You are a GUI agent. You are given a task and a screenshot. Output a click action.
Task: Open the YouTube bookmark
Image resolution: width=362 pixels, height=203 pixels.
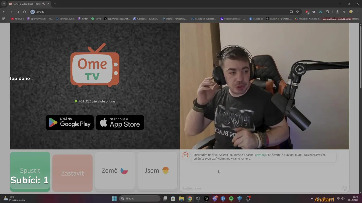click(17, 19)
